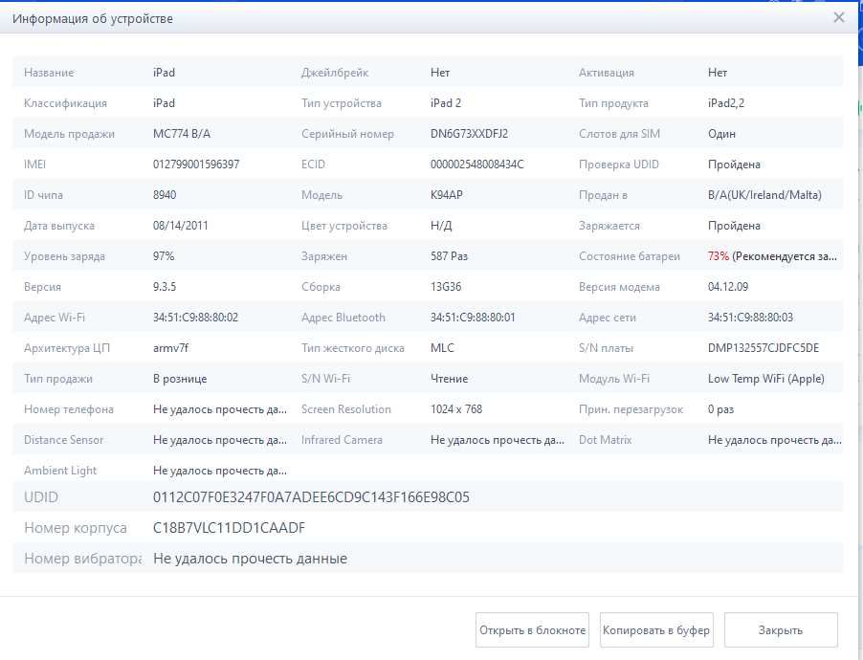The height and width of the screenshot is (660, 863).
Task: Click the Джейлбрейк label
Action: pos(335,73)
